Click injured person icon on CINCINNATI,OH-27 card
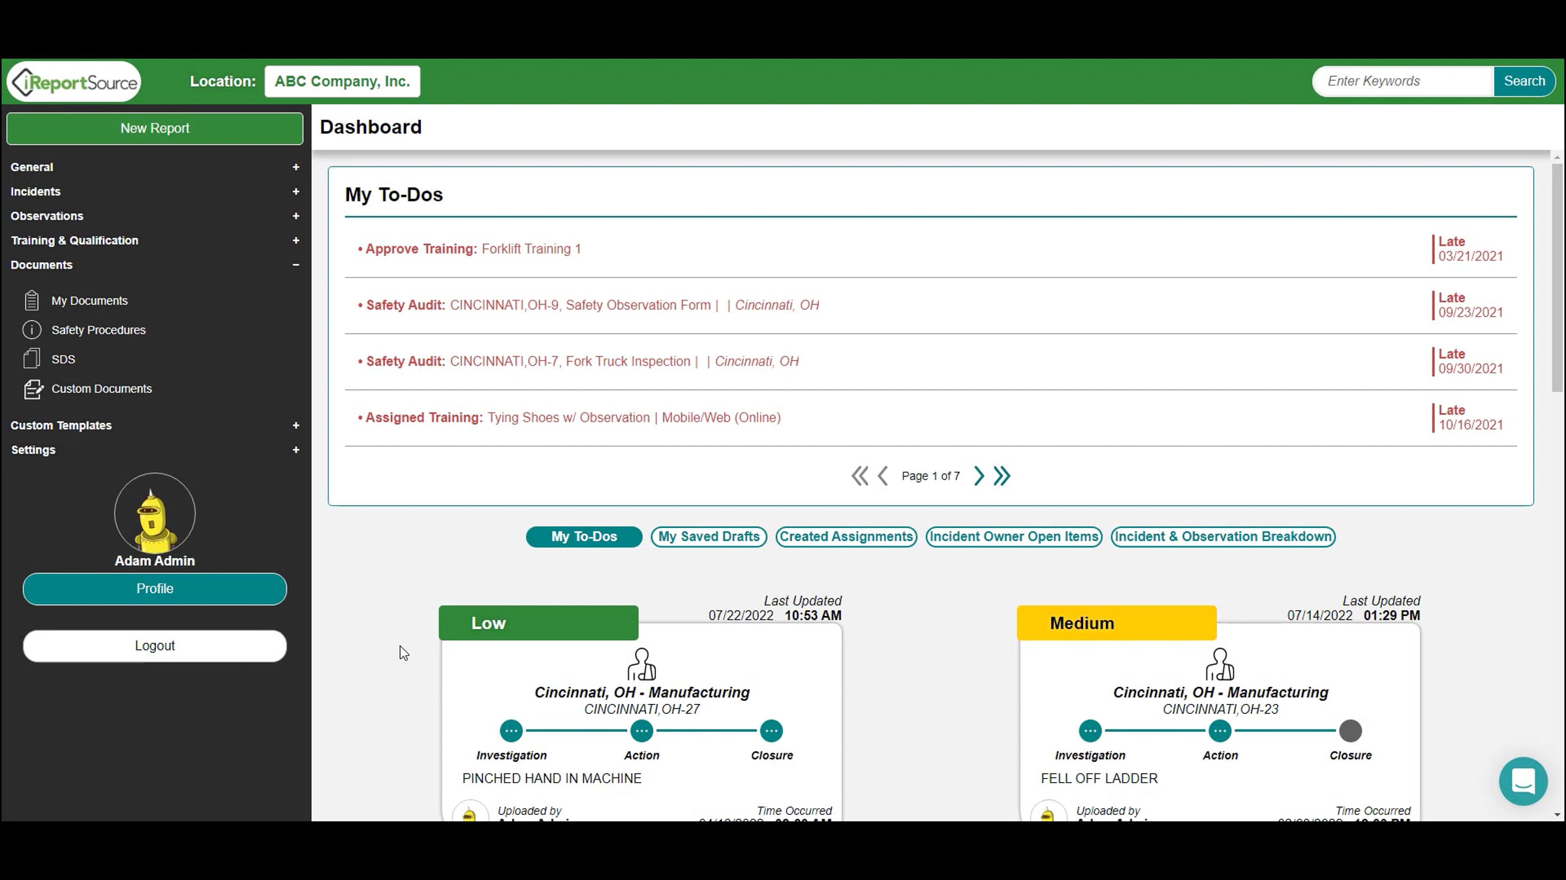Screen dimensions: 1566x880 pyautogui.click(x=641, y=664)
